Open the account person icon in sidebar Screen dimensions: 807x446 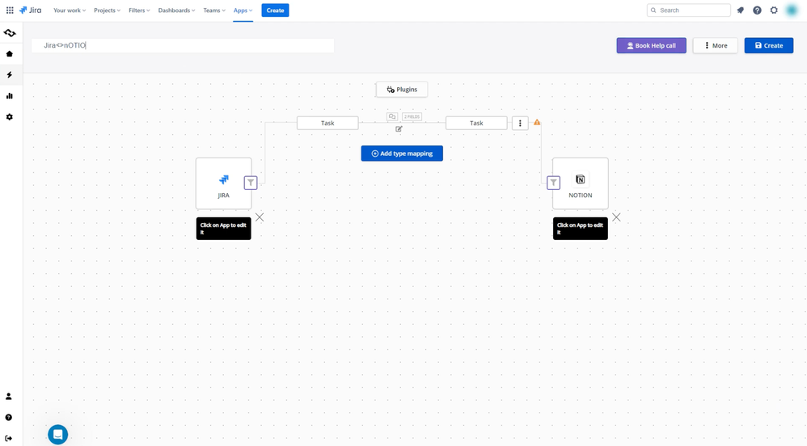(x=9, y=397)
